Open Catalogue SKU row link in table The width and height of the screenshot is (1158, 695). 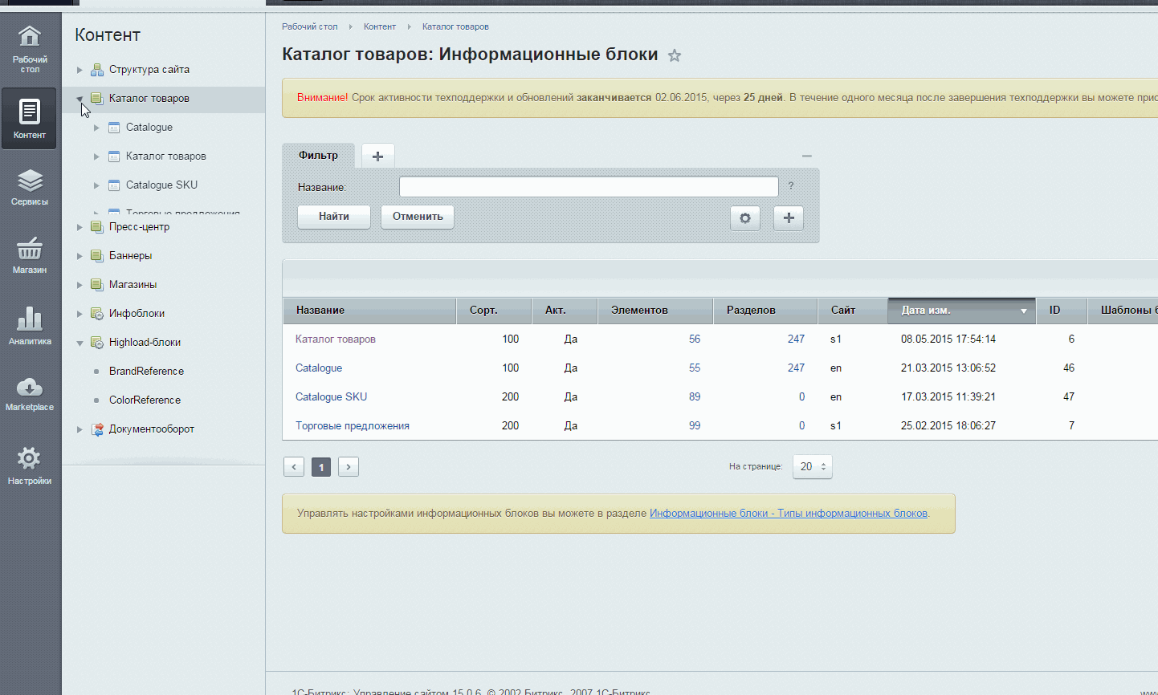331,397
